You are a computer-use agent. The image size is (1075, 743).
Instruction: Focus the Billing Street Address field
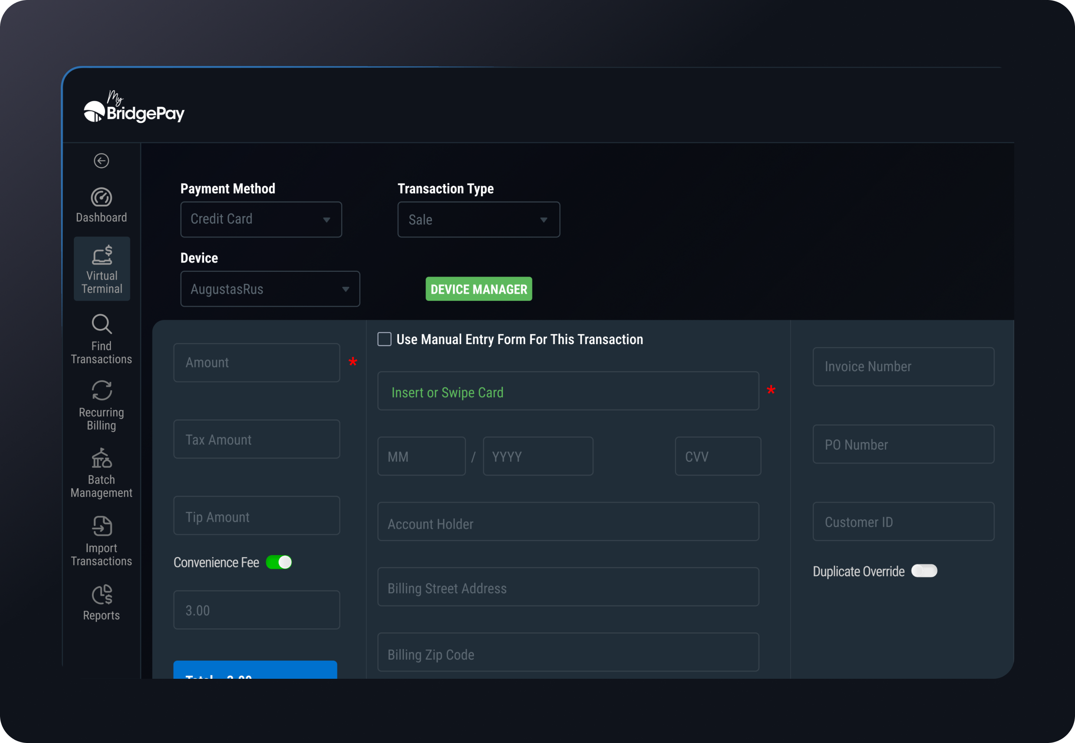568,587
